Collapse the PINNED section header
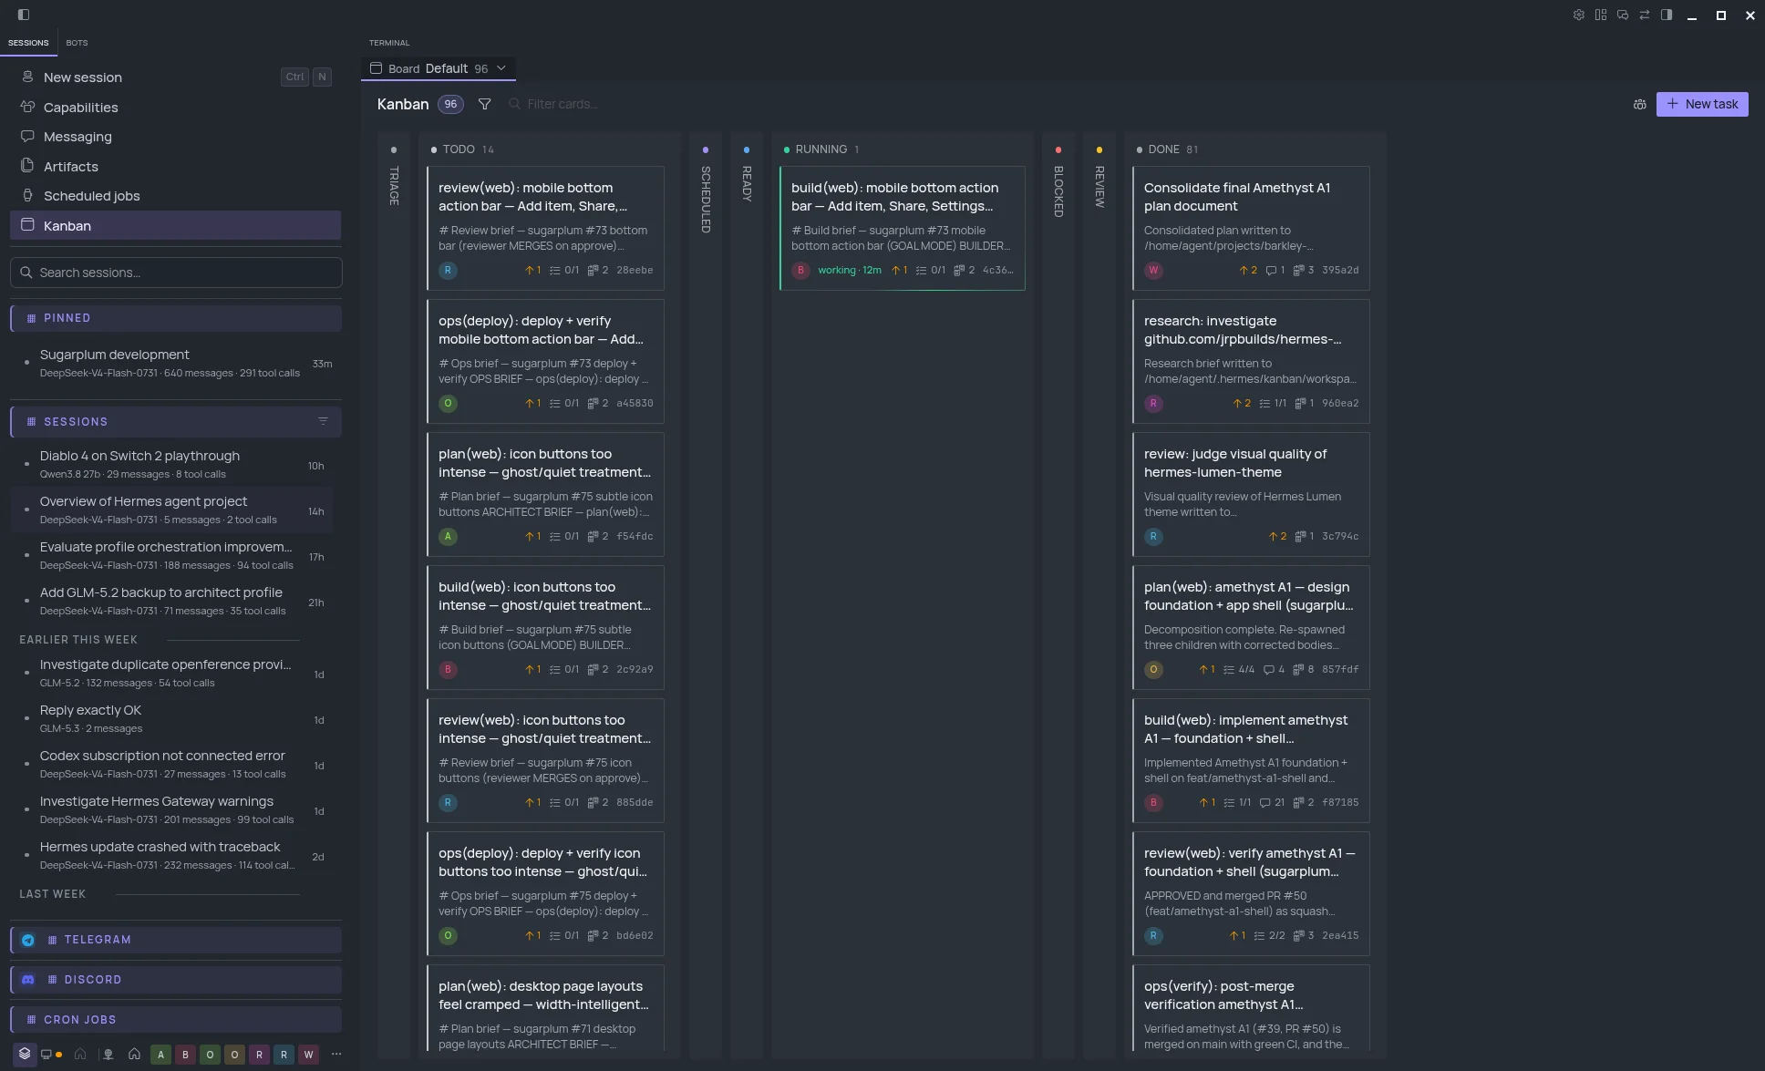The image size is (1765, 1071). [x=176, y=318]
